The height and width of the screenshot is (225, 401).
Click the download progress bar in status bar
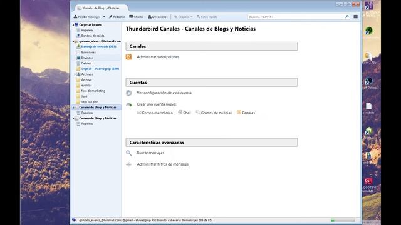343,221
